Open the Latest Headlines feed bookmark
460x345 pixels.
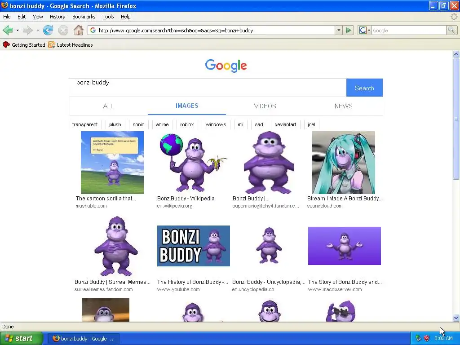[71, 45]
